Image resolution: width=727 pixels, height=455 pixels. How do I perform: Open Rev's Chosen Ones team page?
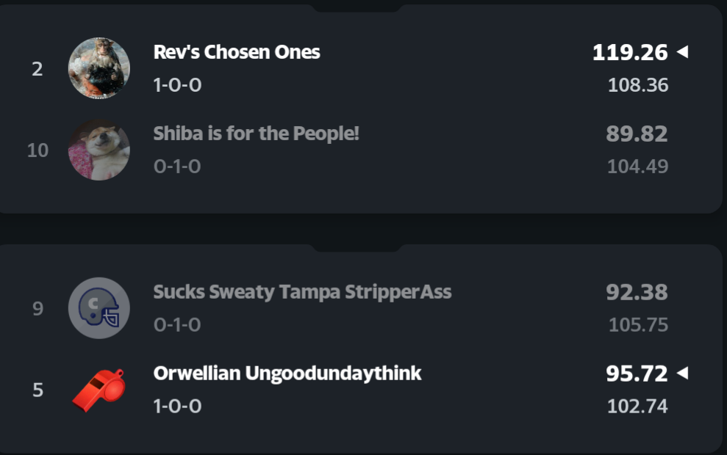click(x=237, y=52)
